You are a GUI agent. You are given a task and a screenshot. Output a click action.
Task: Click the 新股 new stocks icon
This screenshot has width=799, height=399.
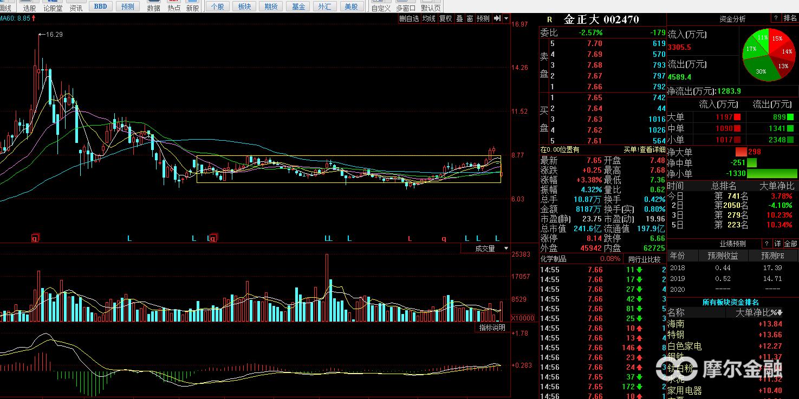(x=192, y=6)
